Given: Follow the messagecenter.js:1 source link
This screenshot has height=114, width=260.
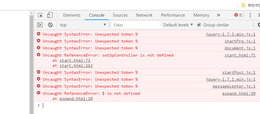Looking at the screenshot, I should 234,86.
